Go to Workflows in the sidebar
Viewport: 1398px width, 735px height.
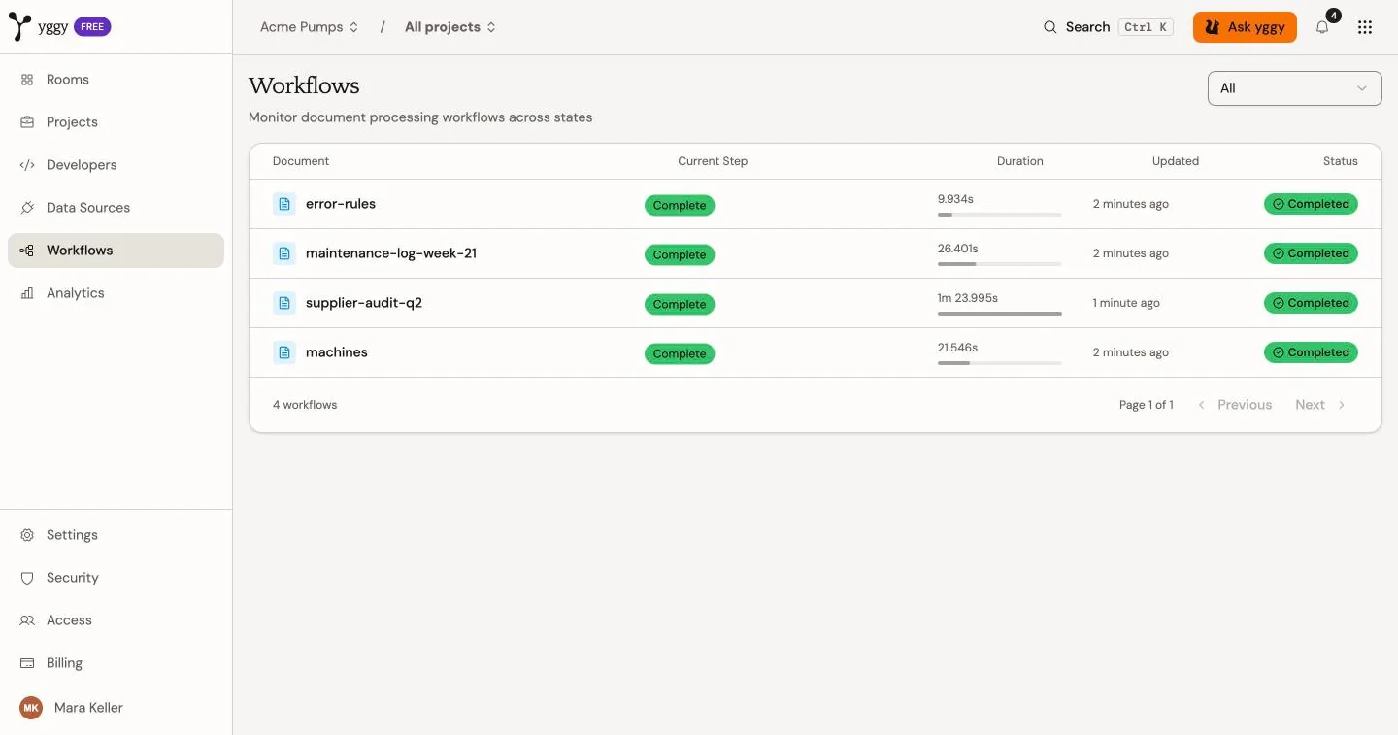pyautogui.click(x=116, y=251)
